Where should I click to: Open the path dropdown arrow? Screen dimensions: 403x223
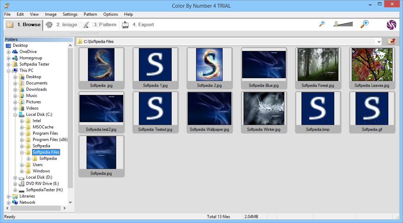379,42
